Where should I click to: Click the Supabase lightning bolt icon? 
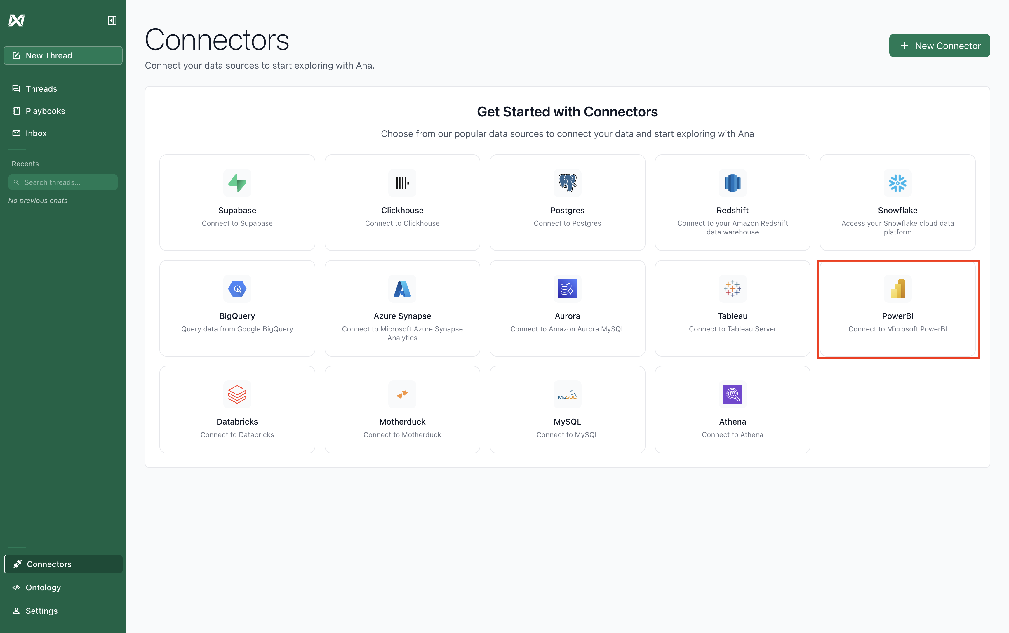[x=237, y=183]
